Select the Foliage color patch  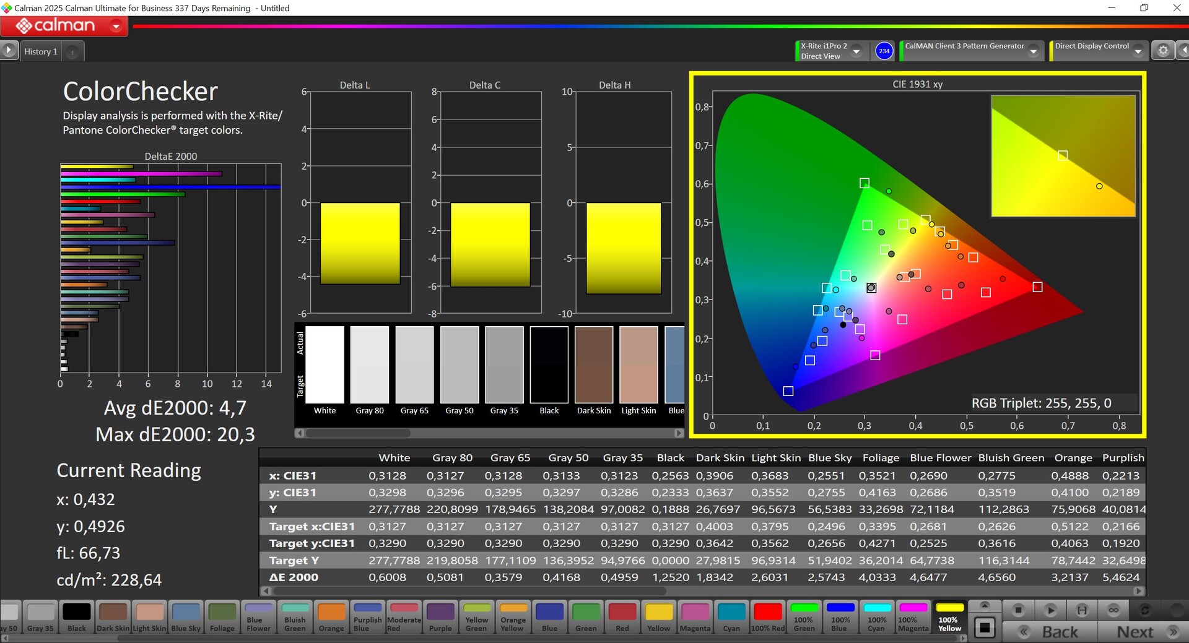coord(222,616)
